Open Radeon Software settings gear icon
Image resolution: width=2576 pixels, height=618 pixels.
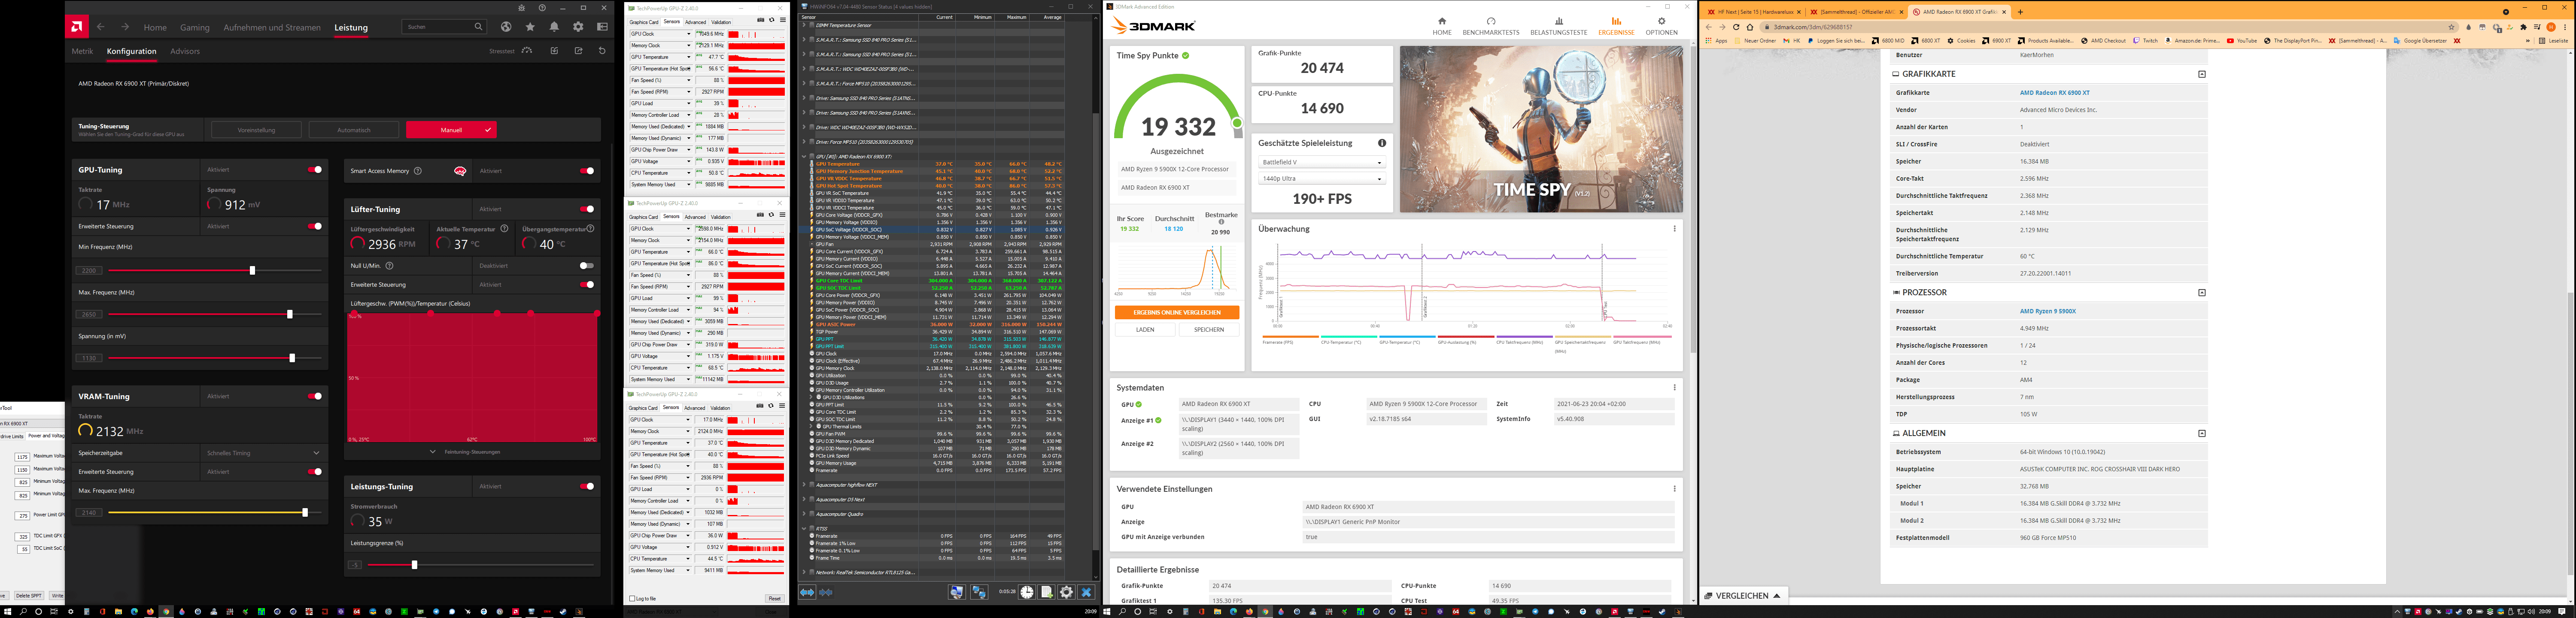(x=578, y=27)
